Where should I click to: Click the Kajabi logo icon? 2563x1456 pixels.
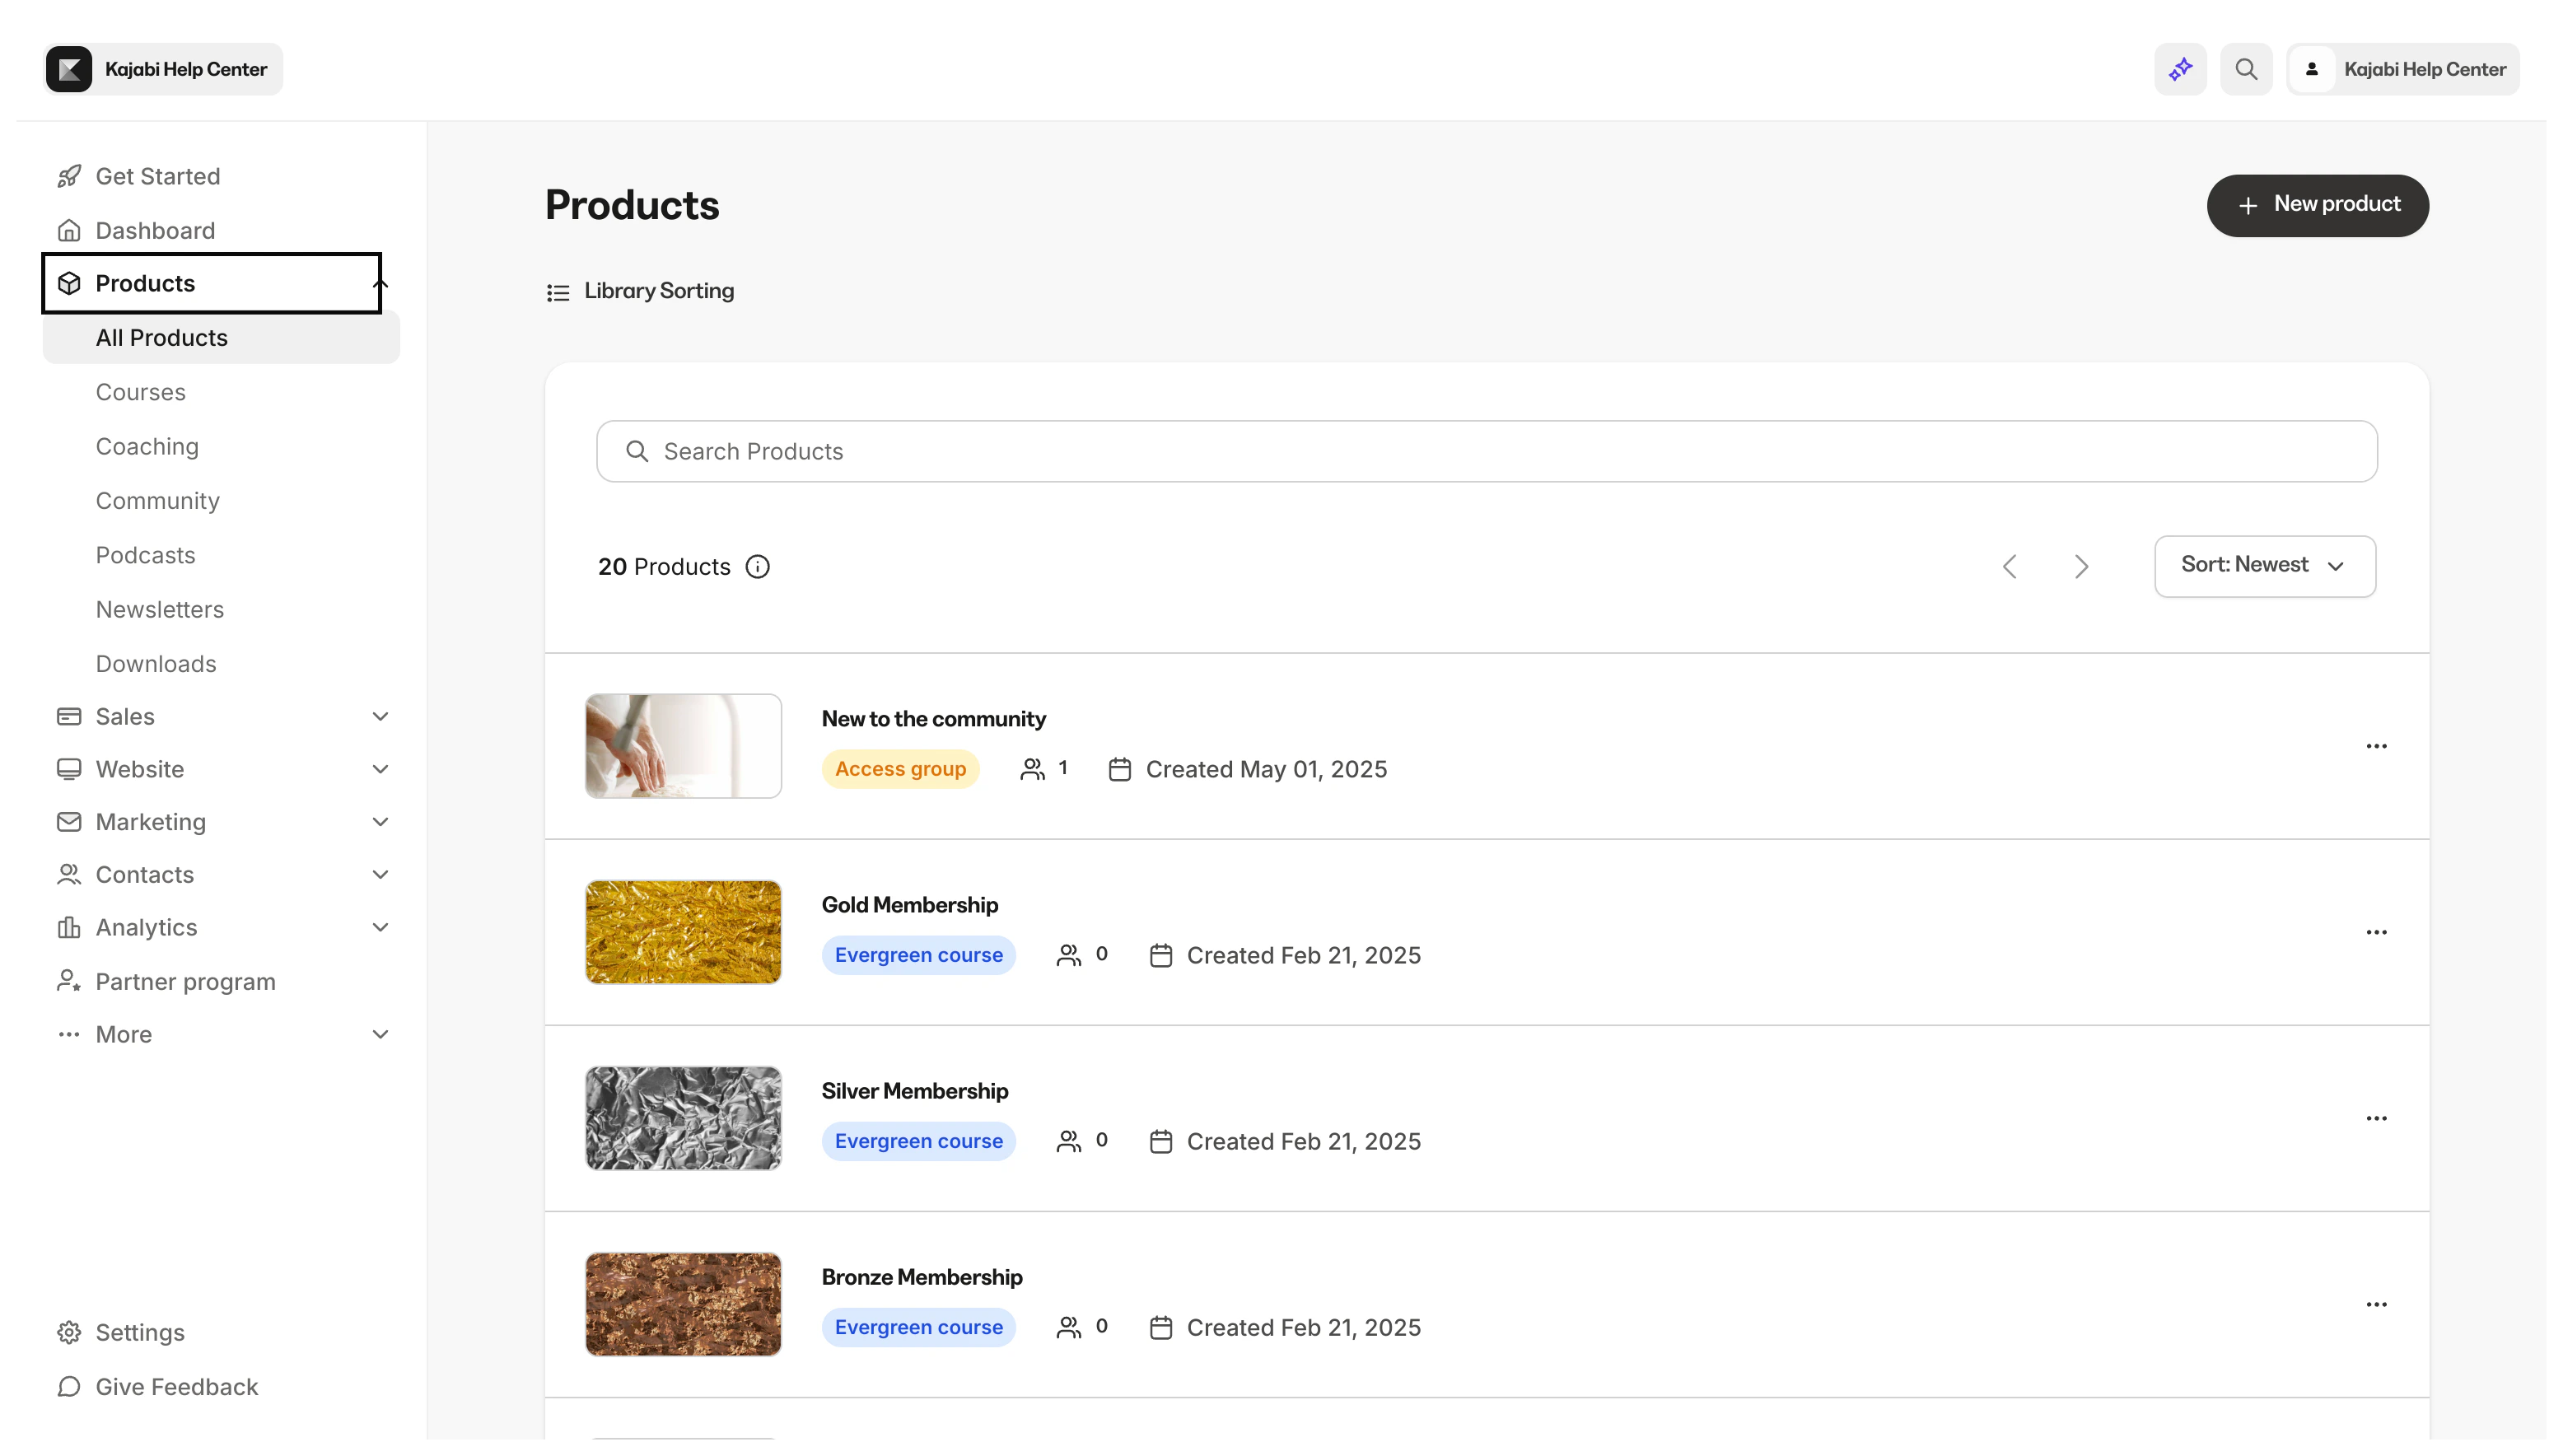tap(68, 69)
